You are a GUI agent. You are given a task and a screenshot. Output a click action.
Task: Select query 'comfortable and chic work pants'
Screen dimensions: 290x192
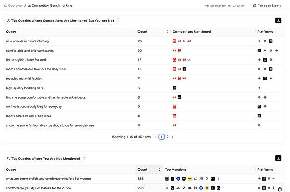(30, 51)
